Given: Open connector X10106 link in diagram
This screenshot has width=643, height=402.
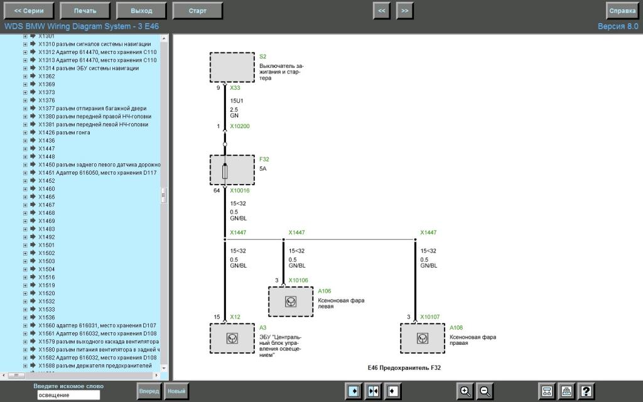Looking at the screenshot, I should 298,281.
